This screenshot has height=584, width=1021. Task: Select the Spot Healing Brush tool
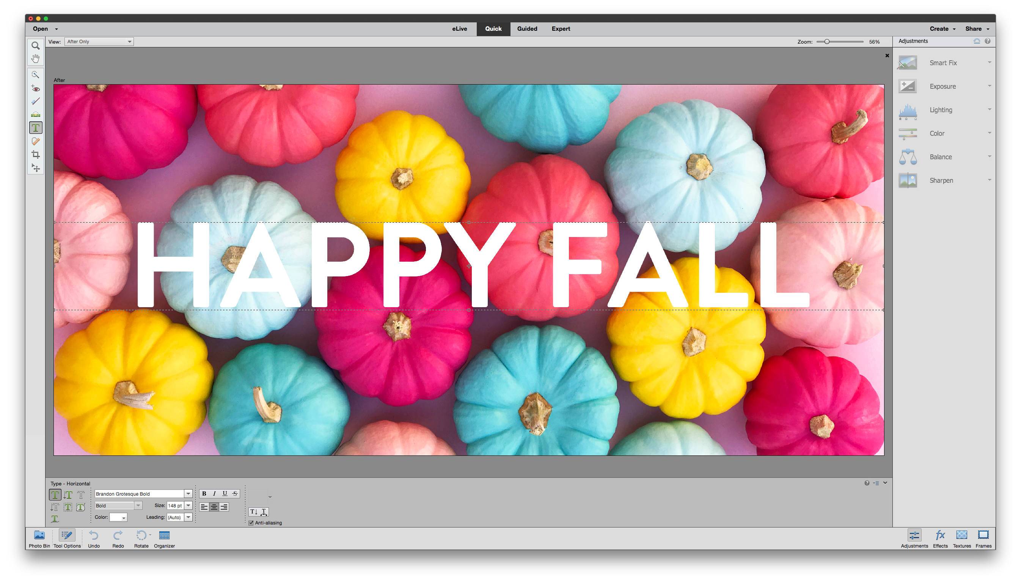click(35, 141)
